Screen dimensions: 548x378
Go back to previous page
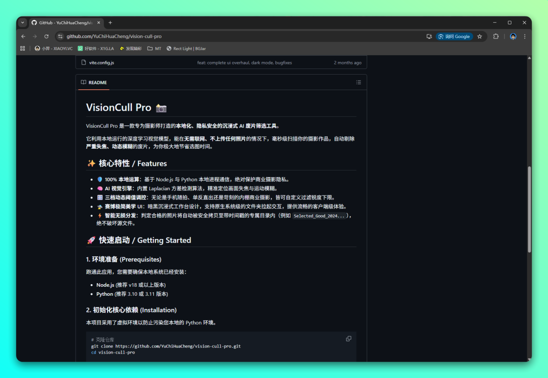23,37
